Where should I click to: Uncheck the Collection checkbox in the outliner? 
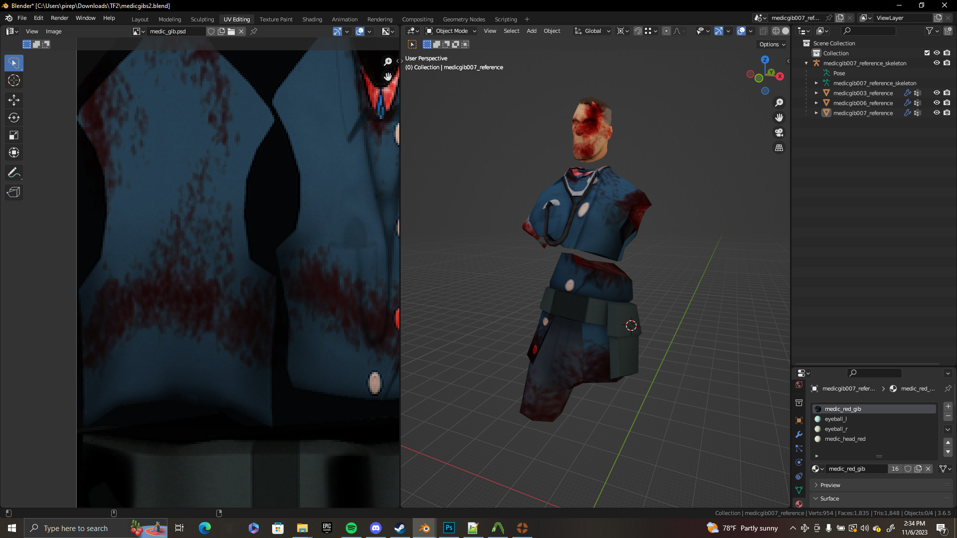click(x=927, y=53)
